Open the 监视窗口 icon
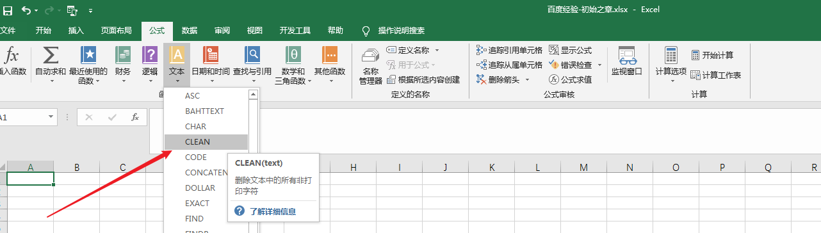The image size is (821, 233). coord(626,55)
